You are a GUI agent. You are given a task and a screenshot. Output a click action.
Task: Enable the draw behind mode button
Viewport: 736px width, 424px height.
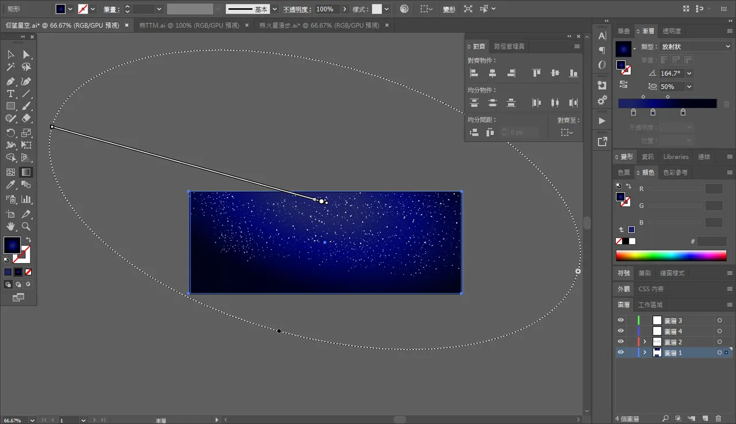click(18, 284)
